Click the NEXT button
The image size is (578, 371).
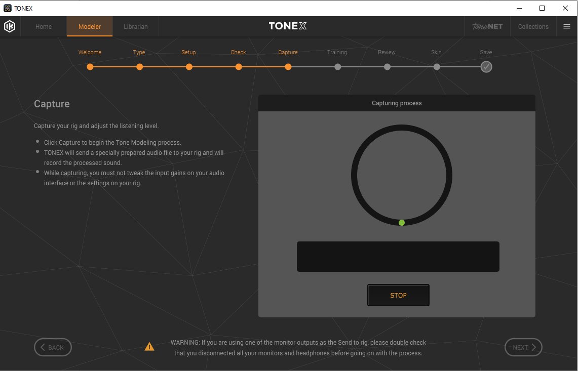[523, 347]
